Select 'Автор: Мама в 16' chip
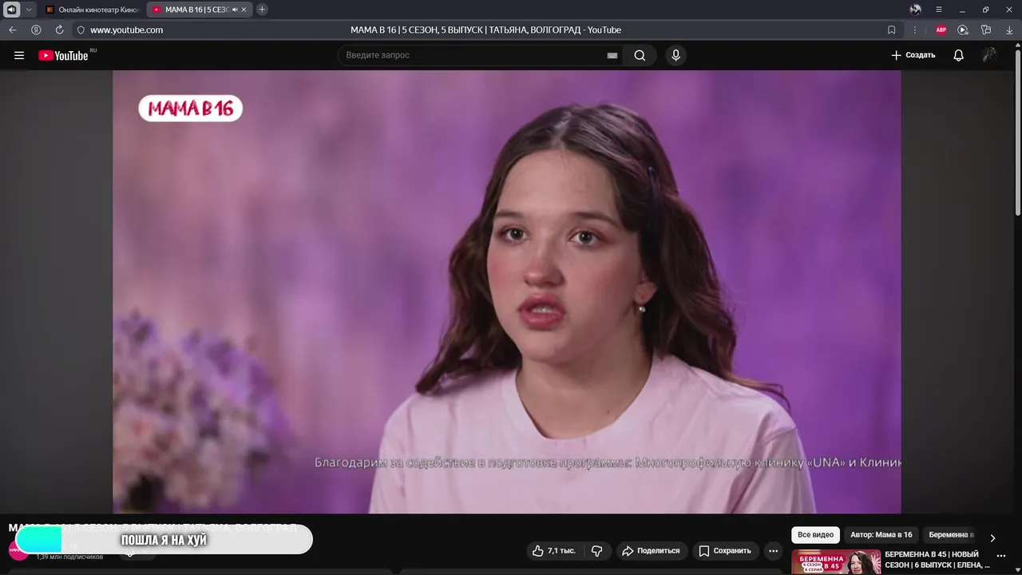1022x575 pixels. [x=881, y=535]
